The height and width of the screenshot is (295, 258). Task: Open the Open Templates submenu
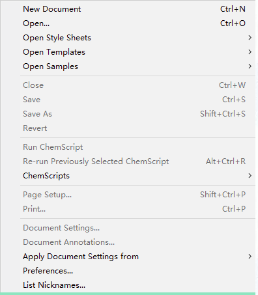click(x=137, y=52)
